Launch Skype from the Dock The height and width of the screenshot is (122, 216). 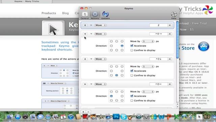click(124, 117)
